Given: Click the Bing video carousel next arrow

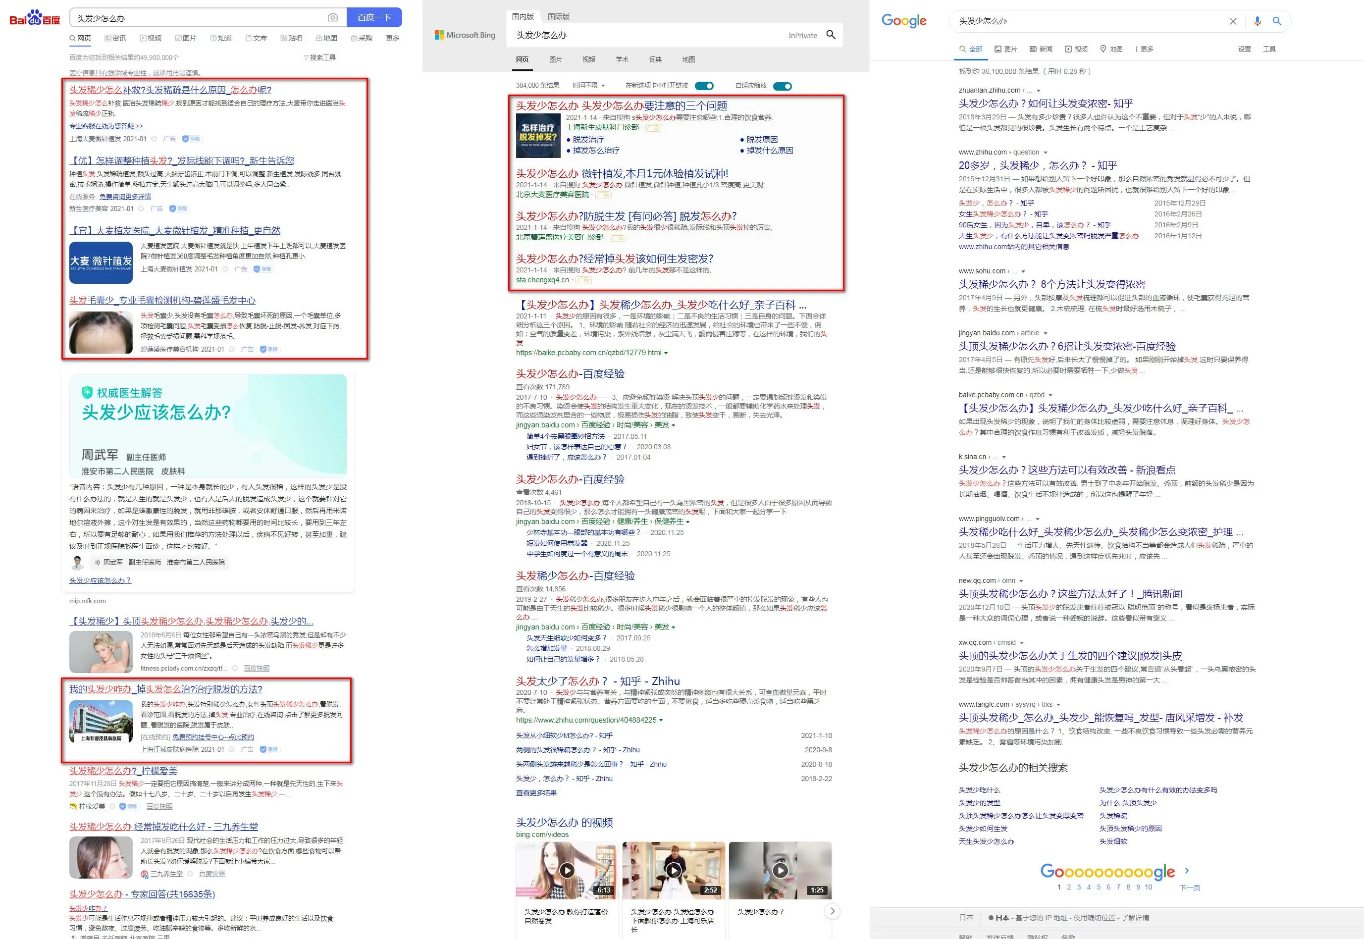Looking at the screenshot, I should click(832, 911).
